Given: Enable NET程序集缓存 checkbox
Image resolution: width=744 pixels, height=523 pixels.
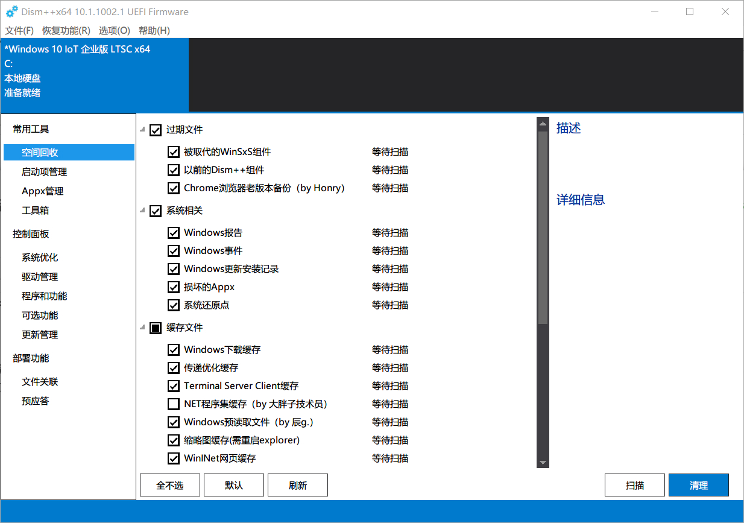Looking at the screenshot, I should pos(174,404).
